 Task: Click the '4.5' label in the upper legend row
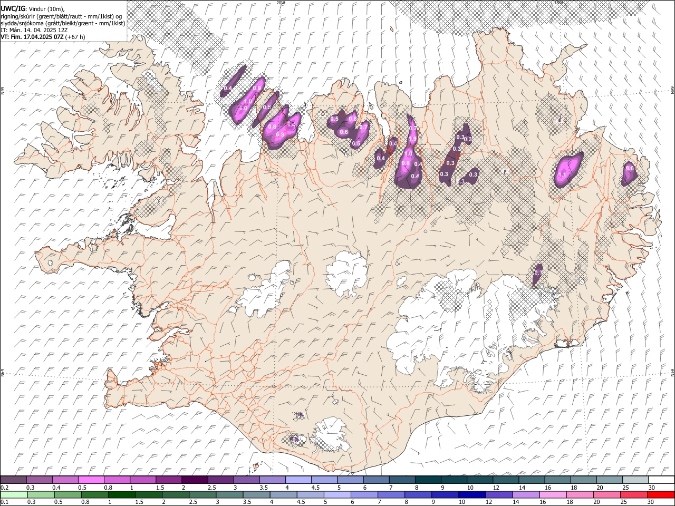[315, 488]
